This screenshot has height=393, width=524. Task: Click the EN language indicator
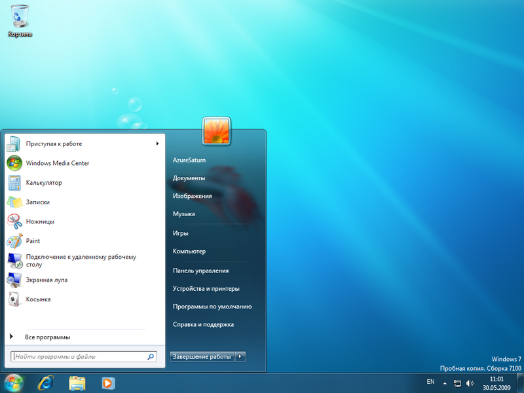[x=430, y=382]
